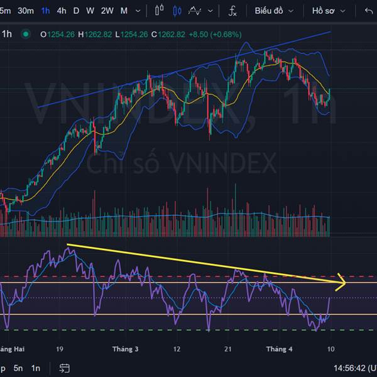The height and width of the screenshot is (377, 377).
Task: Select the blue candlestick chart style icon
Action: tap(177, 11)
